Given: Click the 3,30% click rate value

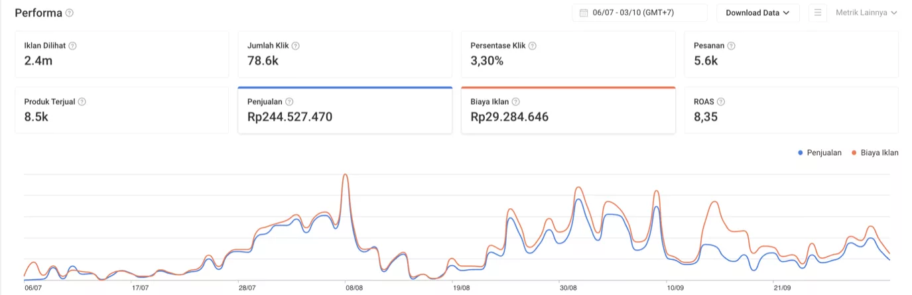Looking at the screenshot, I should click(487, 61).
